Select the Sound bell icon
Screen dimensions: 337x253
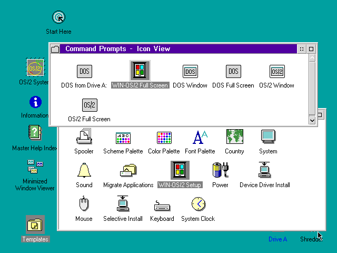click(84, 170)
